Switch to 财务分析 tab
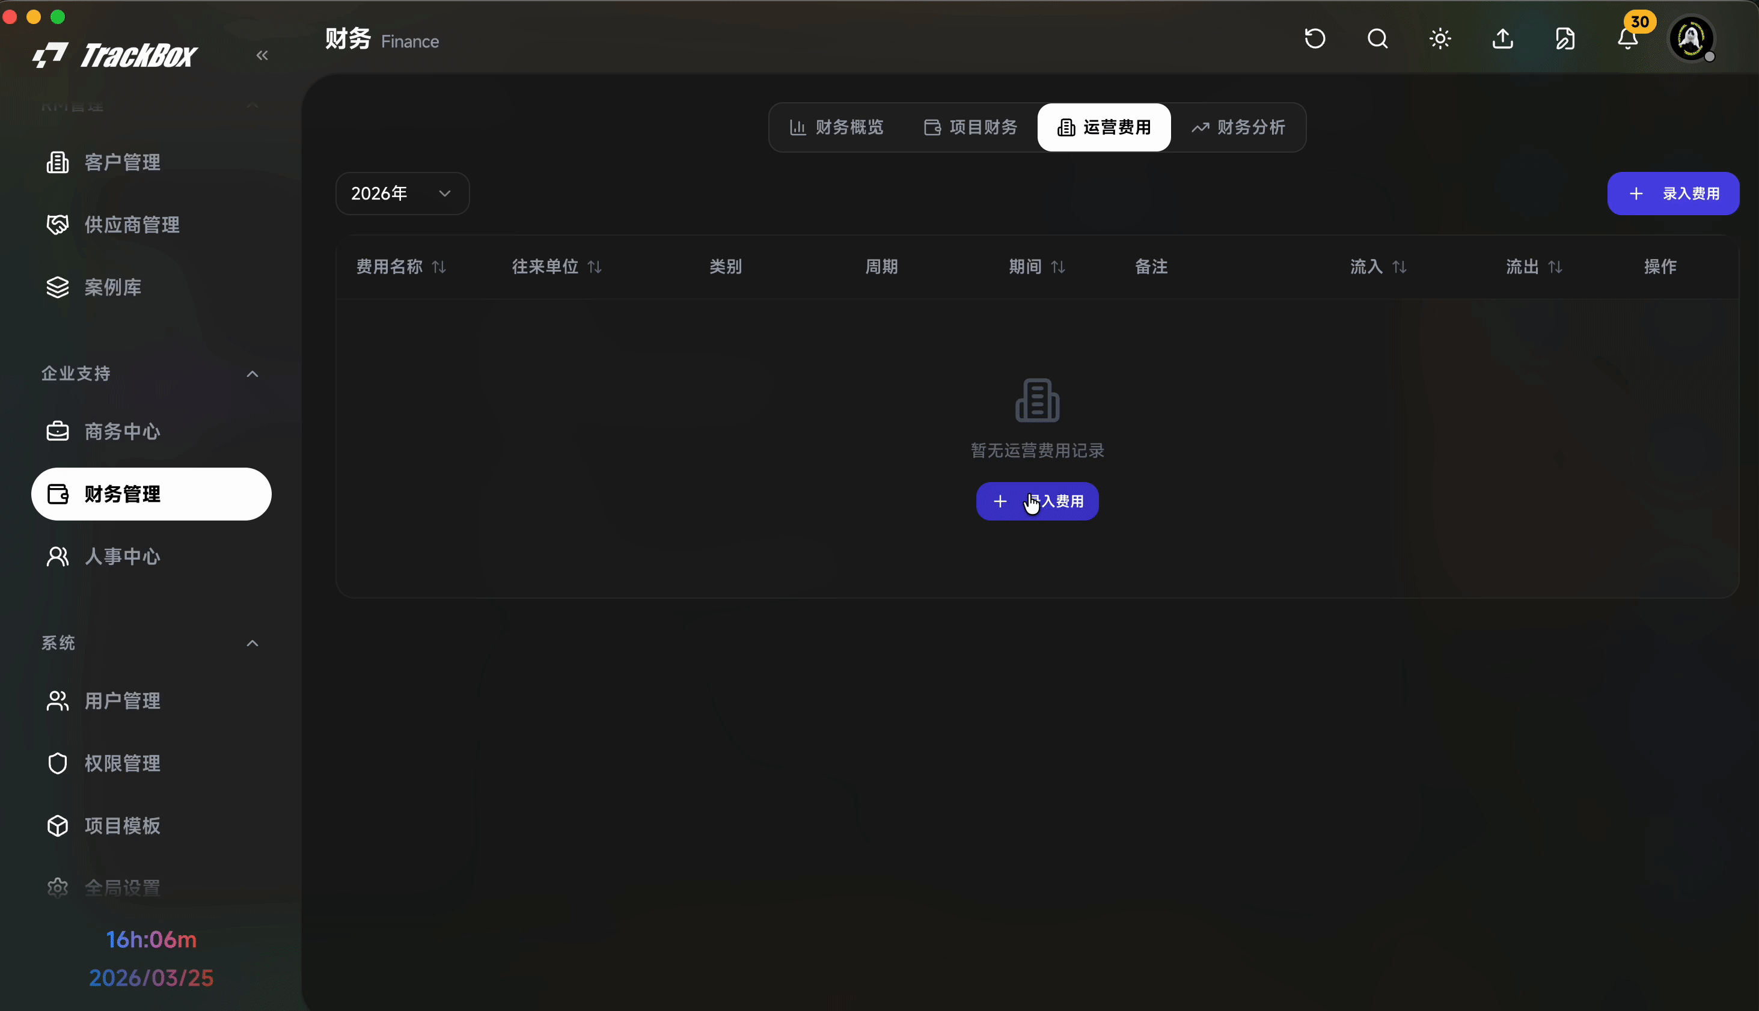The image size is (1759, 1011). (x=1238, y=128)
